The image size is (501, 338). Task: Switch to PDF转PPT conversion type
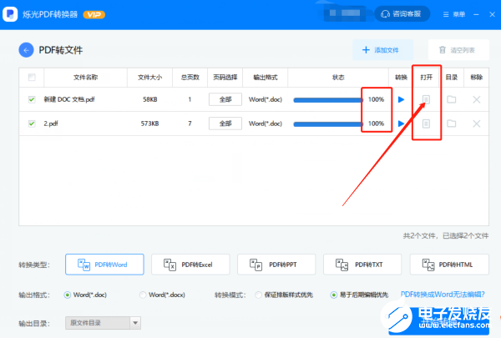point(276,265)
